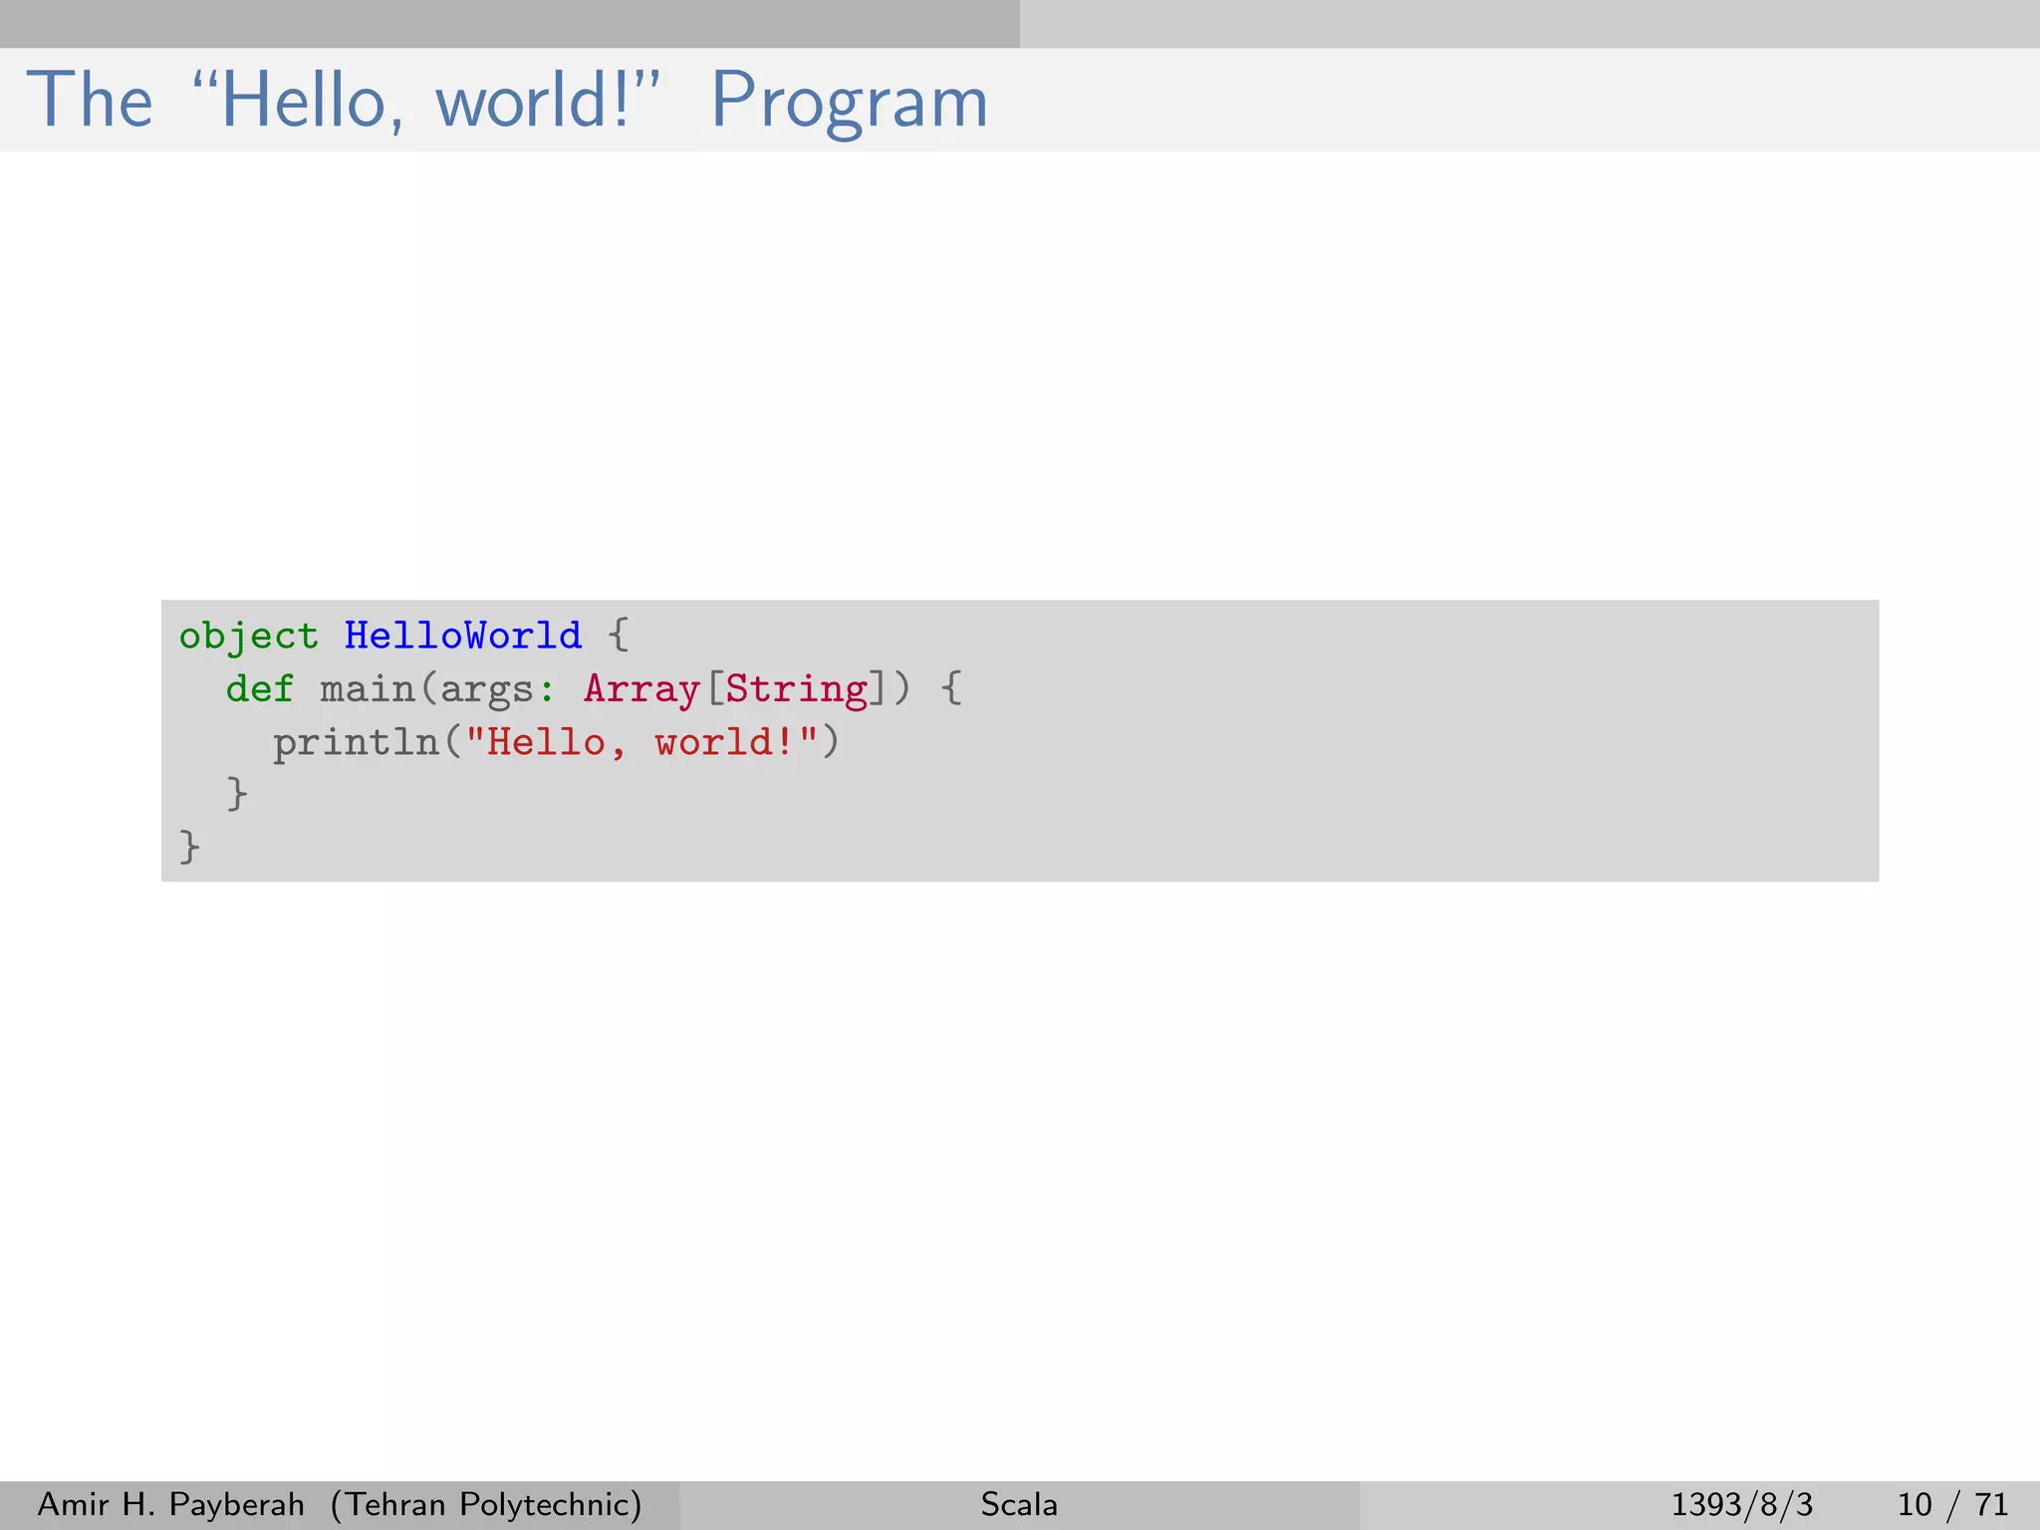Click the "HelloWorld" object name
The image size is (2040, 1530).
coord(463,635)
